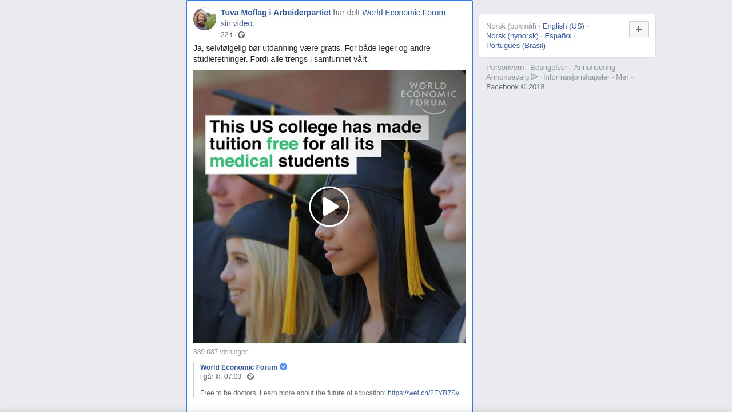
Task: Click the globe icon beside 'i går kl. 07:00'
Action: (x=250, y=377)
